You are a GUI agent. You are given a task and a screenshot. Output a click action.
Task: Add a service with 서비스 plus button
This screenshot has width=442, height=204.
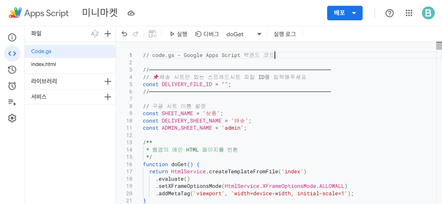(x=108, y=97)
